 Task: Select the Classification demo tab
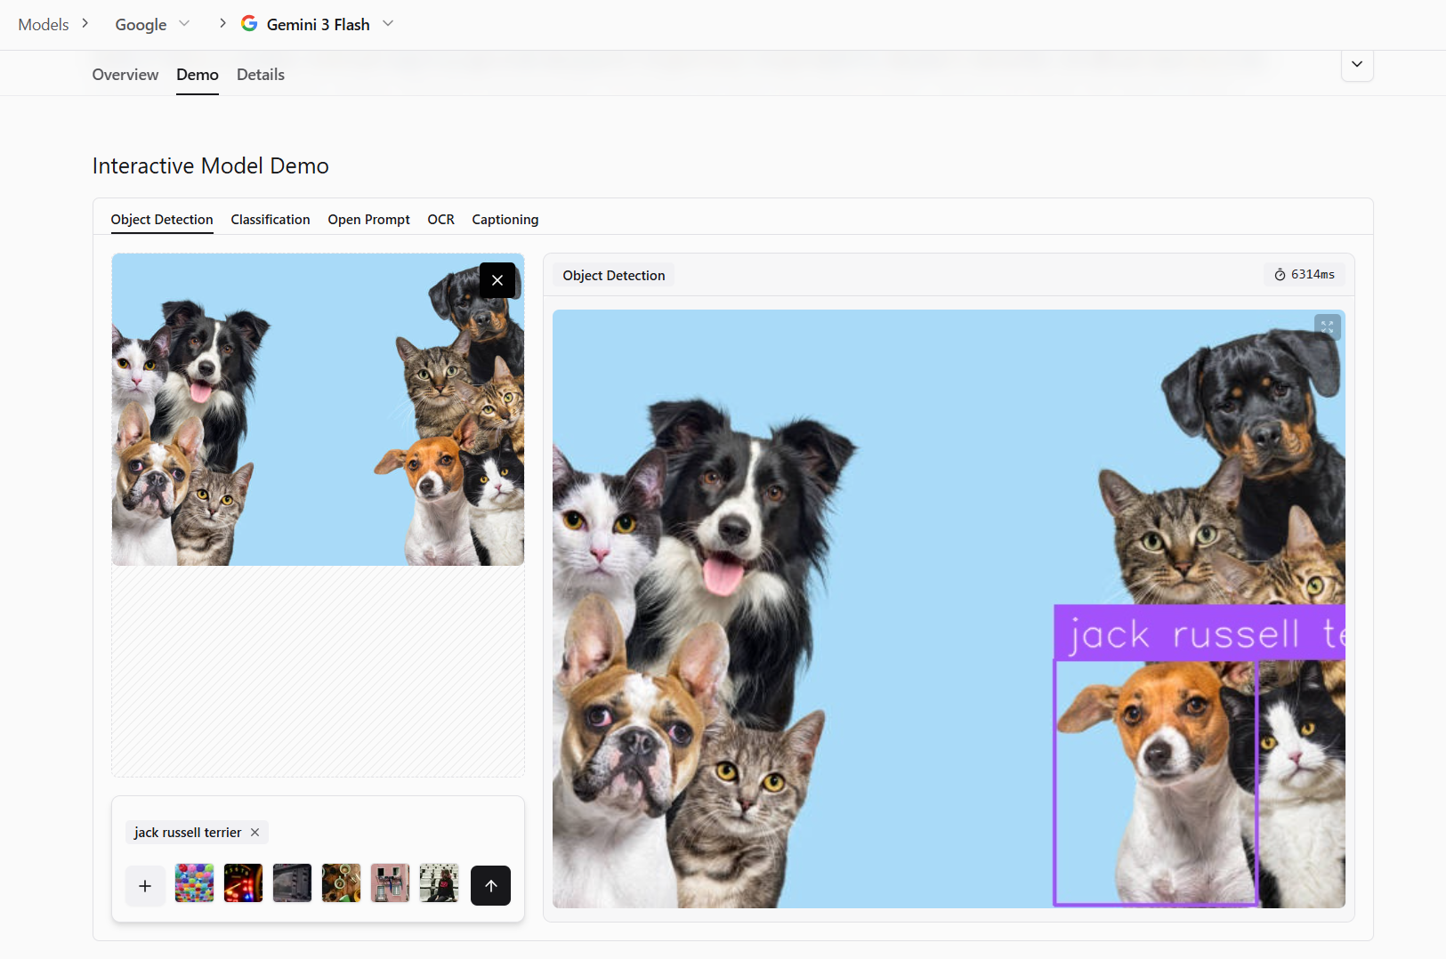click(x=271, y=220)
